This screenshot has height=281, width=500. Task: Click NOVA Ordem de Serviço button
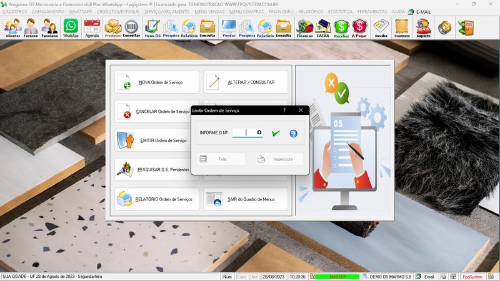[157, 82]
